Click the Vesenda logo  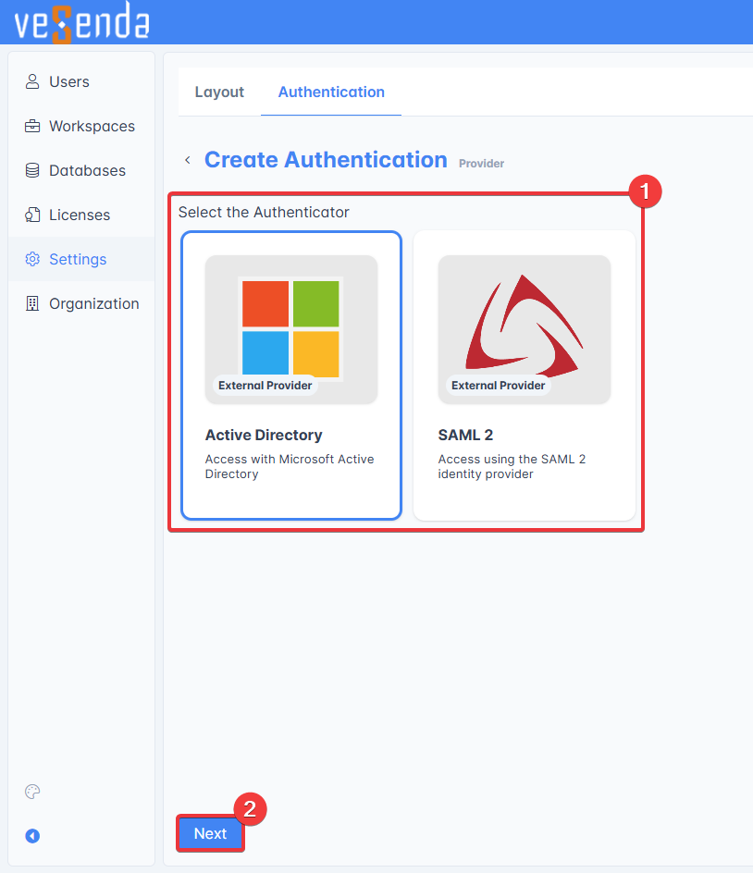pyautogui.click(x=82, y=23)
